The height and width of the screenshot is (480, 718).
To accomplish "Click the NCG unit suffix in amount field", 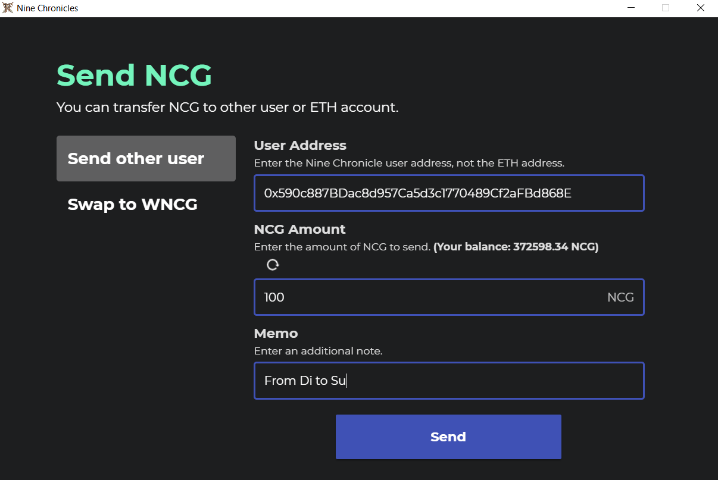I will tap(620, 297).
